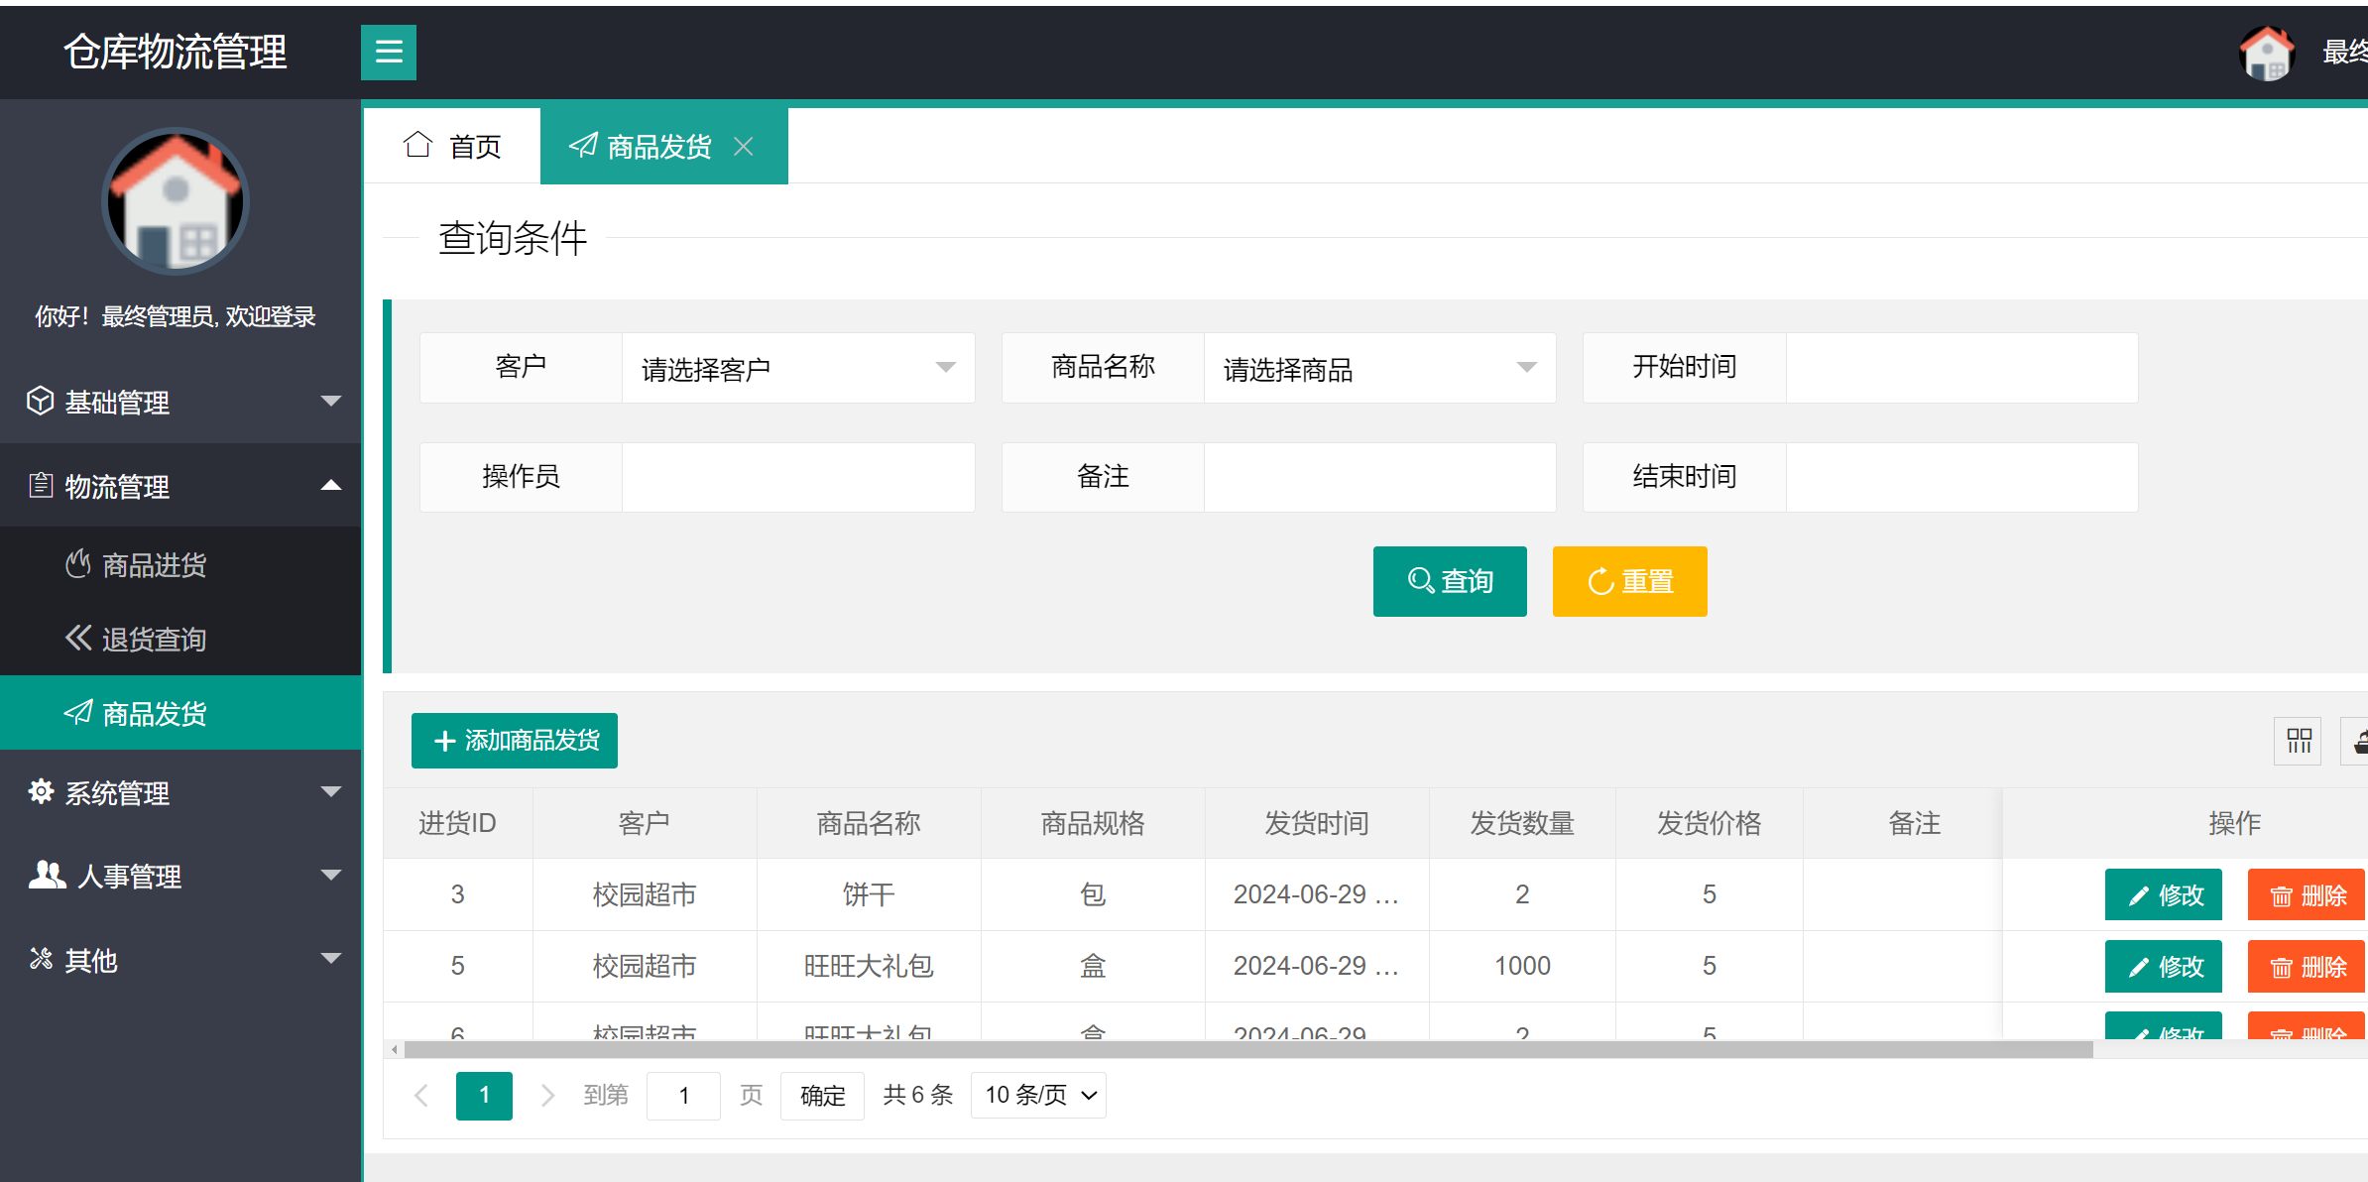This screenshot has height=1182, width=2368.
Task: Open 商品进货 in the sidebar
Action: click(x=180, y=565)
